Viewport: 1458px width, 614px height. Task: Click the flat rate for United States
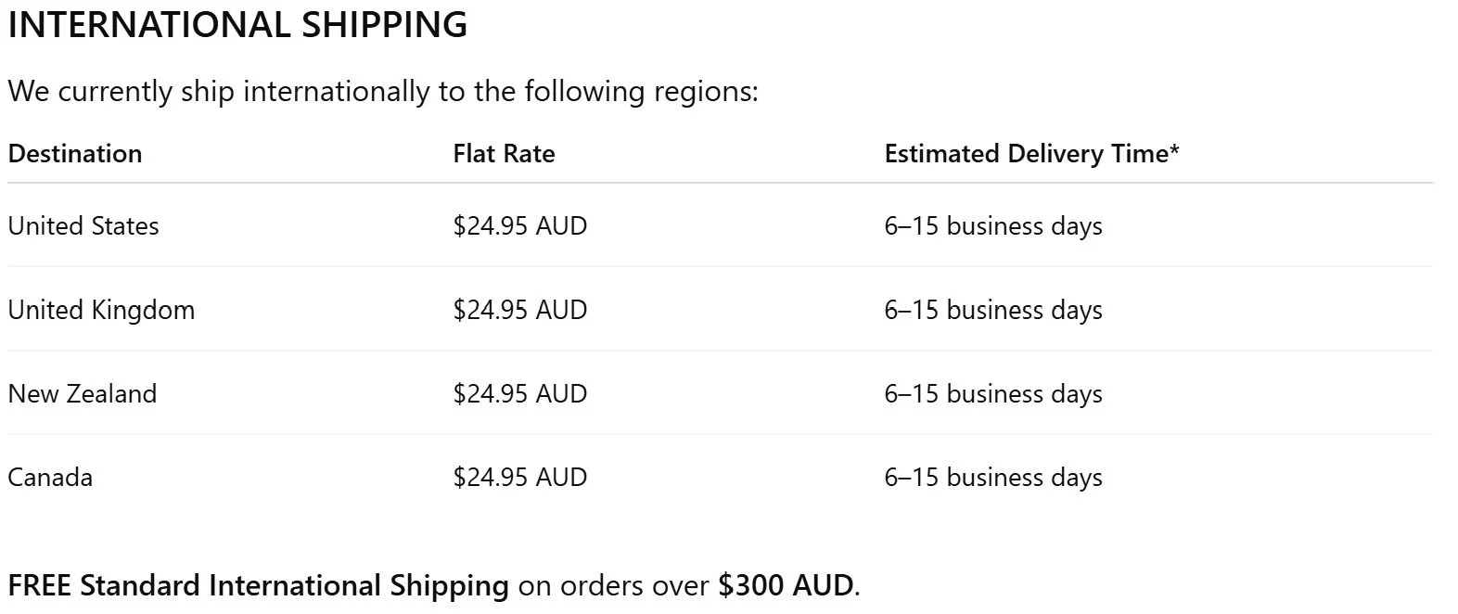point(519,226)
